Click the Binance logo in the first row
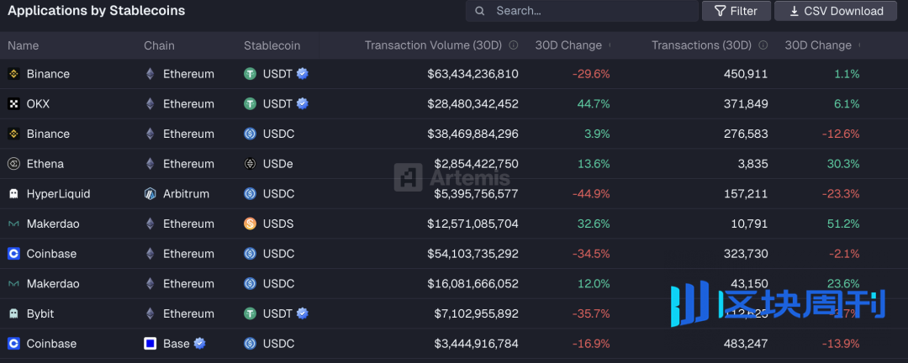Screen dimensions: 908x363 coord(13,74)
